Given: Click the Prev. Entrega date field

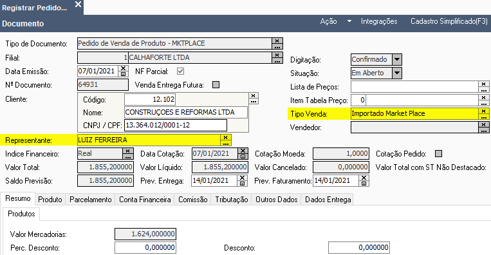Looking at the screenshot, I should click(x=214, y=180).
